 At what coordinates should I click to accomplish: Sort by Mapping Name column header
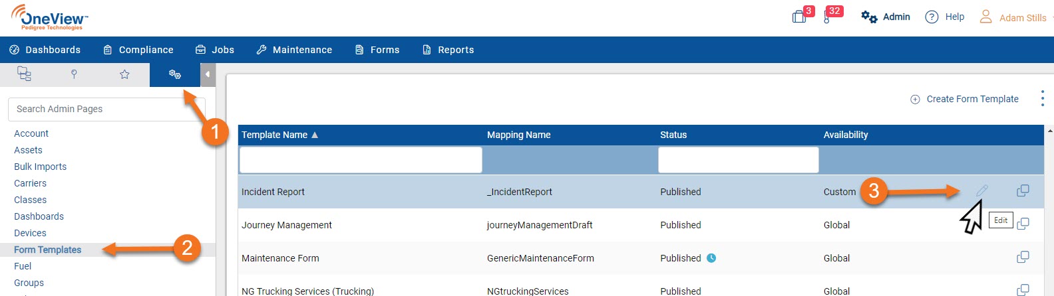coord(518,135)
